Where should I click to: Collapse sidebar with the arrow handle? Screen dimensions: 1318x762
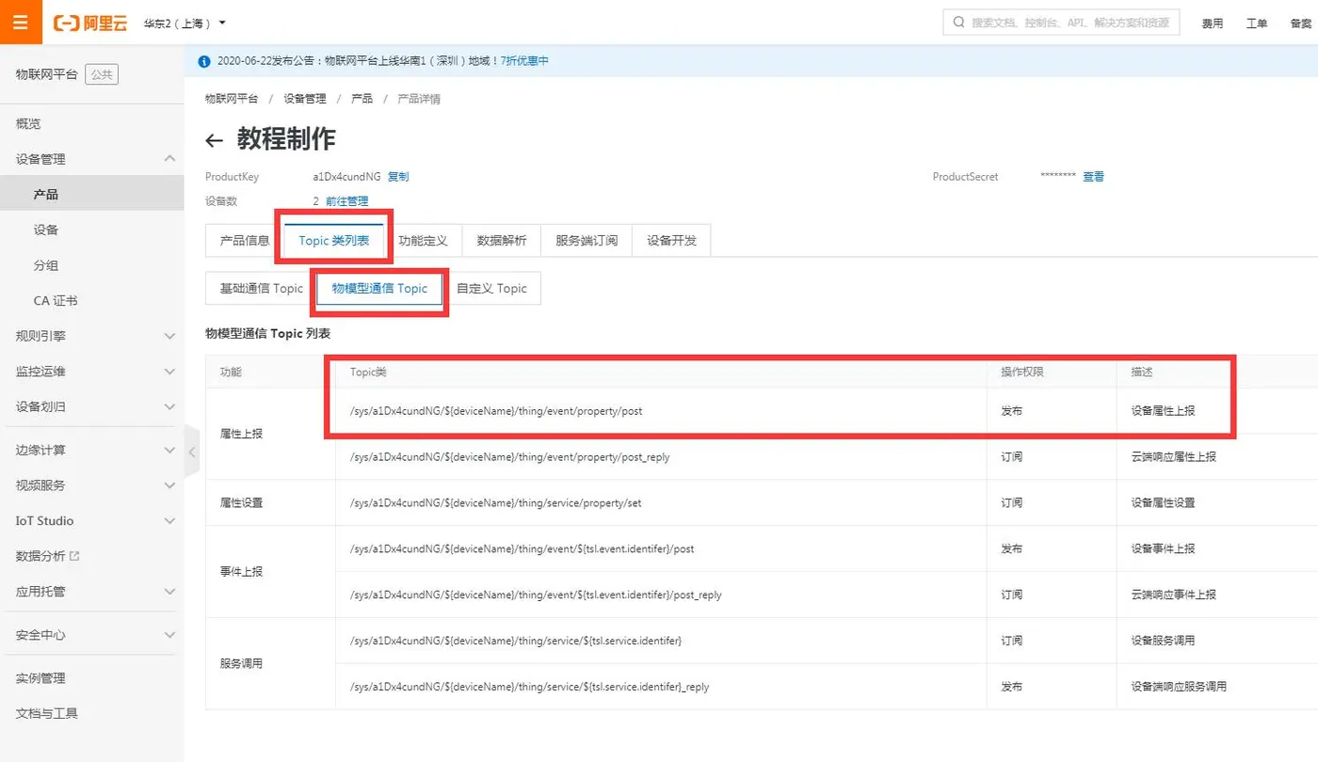[192, 452]
